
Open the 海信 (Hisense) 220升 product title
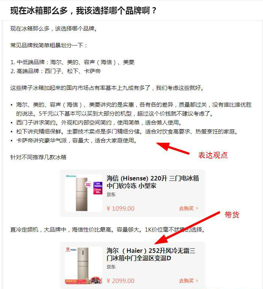pyautogui.click(x=153, y=182)
